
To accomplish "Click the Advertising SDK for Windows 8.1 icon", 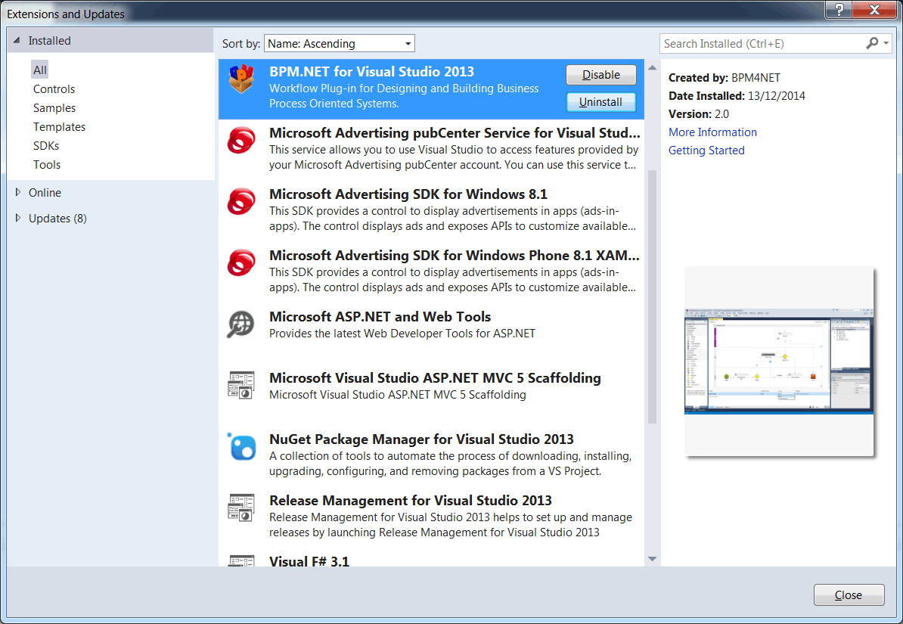I will [x=241, y=201].
